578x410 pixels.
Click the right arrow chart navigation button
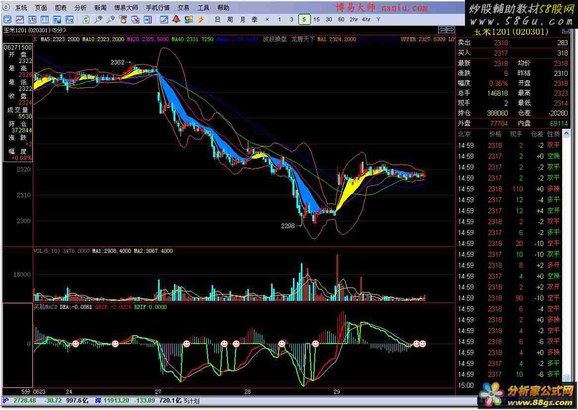click(450, 29)
